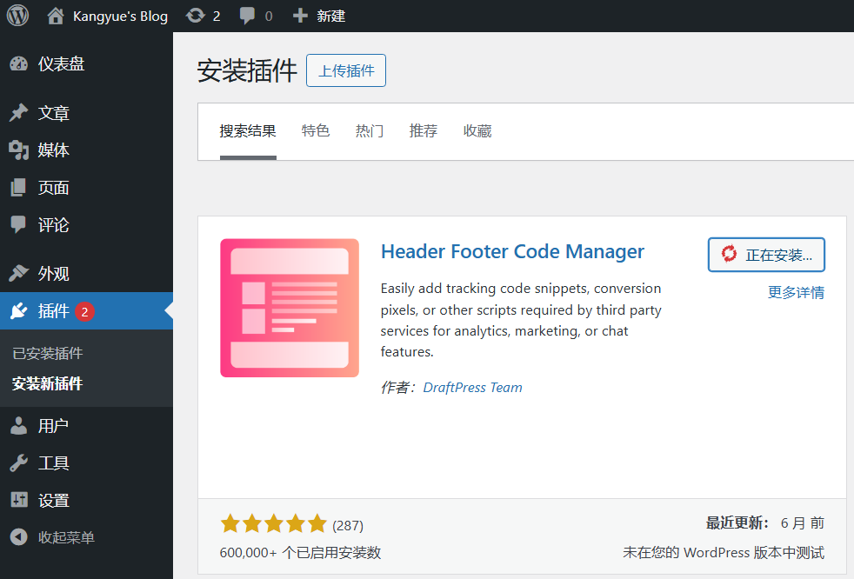Switch to the 特色 tab
The width and height of the screenshot is (854, 579).
click(316, 130)
